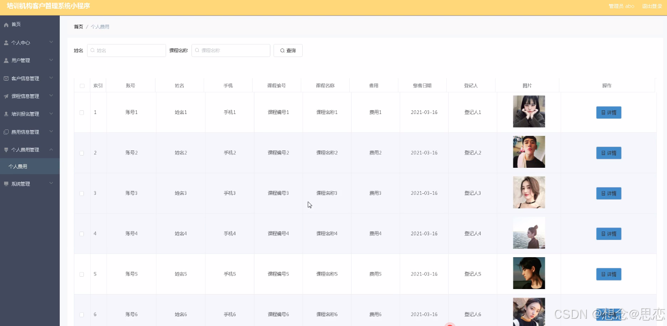Expand the 个人中心 menu arrow
Image resolution: width=667 pixels, height=326 pixels.
click(x=51, y=42)
